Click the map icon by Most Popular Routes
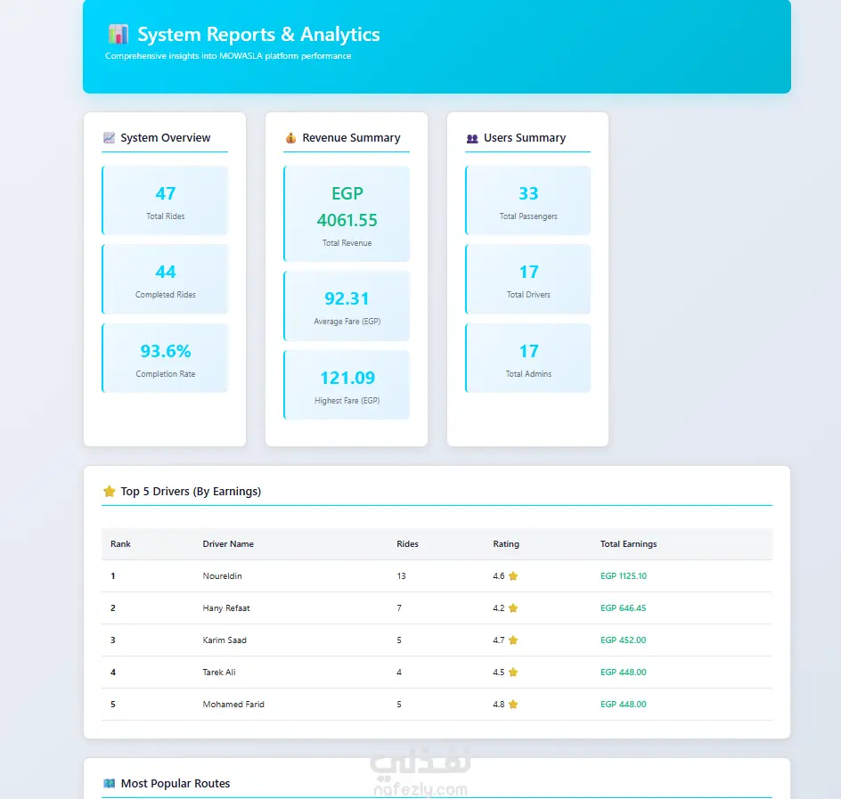Viewport: 841px width, 799px height. [x=110, y=784]
